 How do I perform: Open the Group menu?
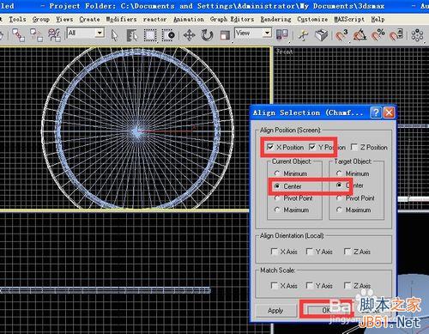tap(40, 19)
